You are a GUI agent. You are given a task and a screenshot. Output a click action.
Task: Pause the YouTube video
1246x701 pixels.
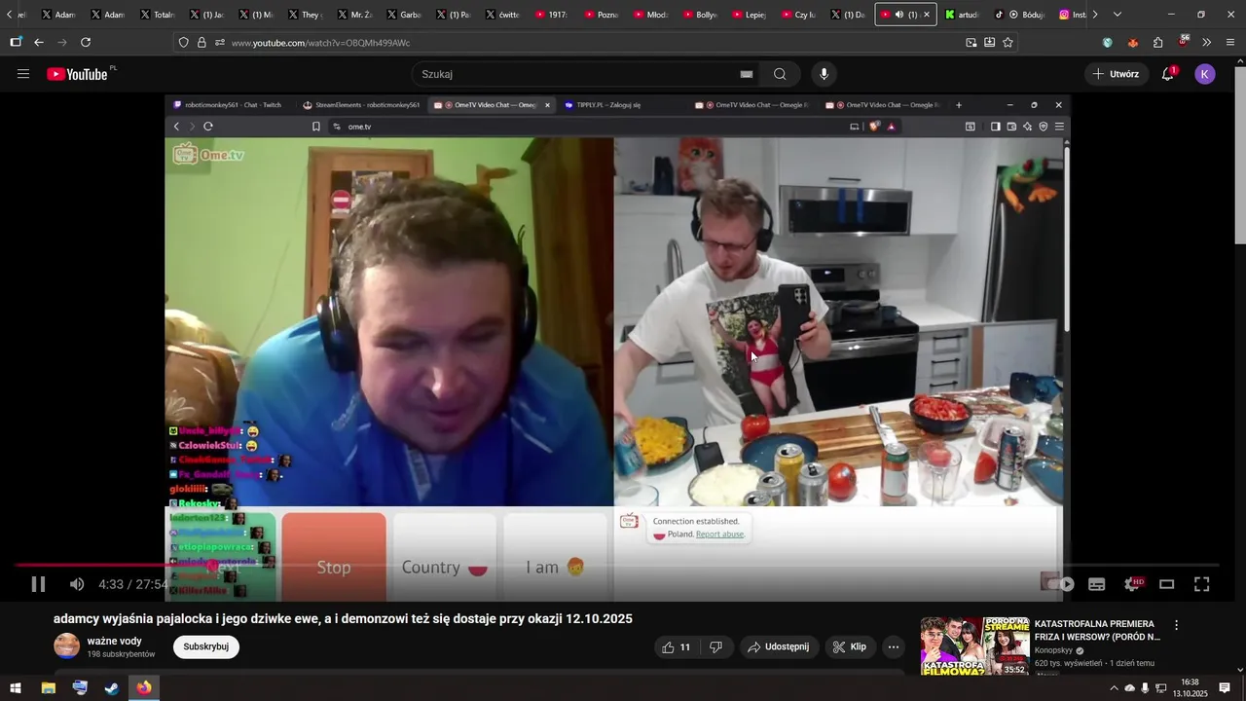pos(38,584)
